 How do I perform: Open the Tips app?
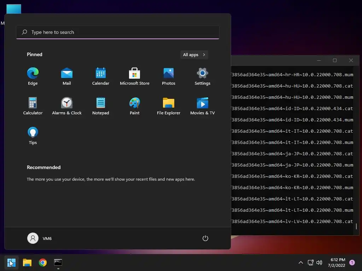click(x=33, y=136)
